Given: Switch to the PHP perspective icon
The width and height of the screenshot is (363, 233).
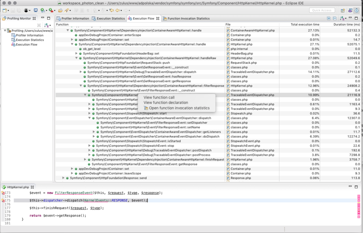Looking at the screenshot, I should click(x=350, y=10).
